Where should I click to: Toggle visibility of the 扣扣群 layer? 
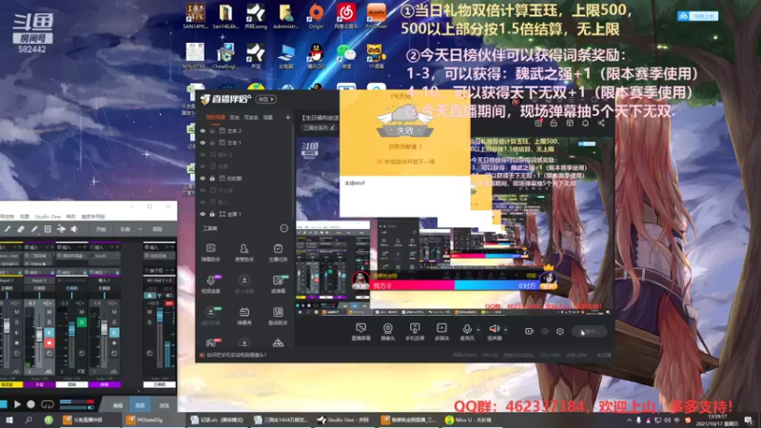click(203, 179)
